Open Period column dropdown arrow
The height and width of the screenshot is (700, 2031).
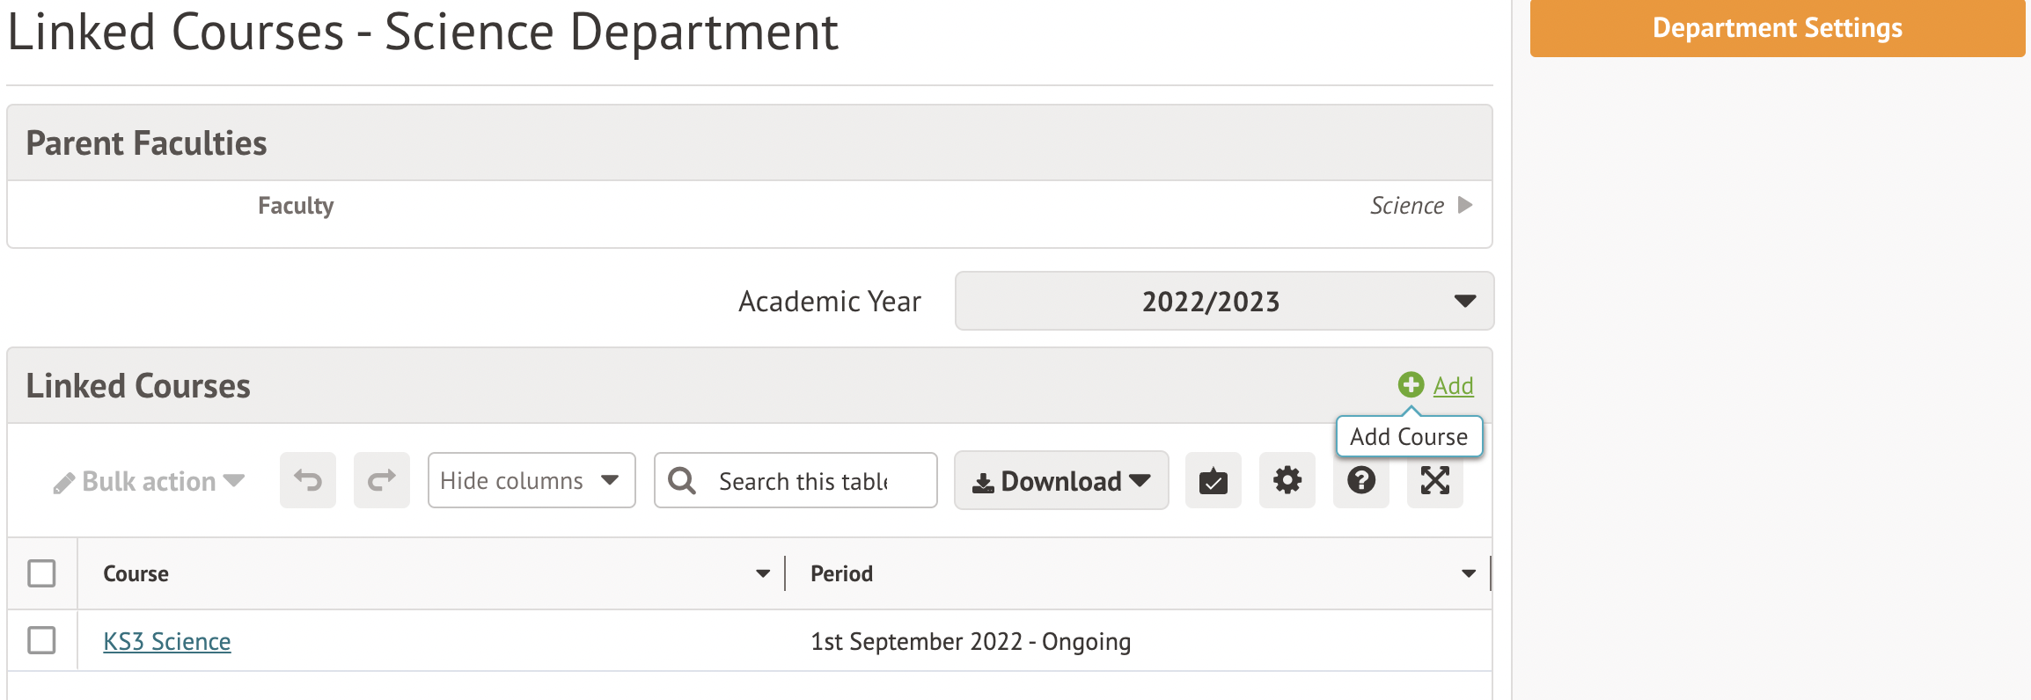click(x=1468, y=573)
